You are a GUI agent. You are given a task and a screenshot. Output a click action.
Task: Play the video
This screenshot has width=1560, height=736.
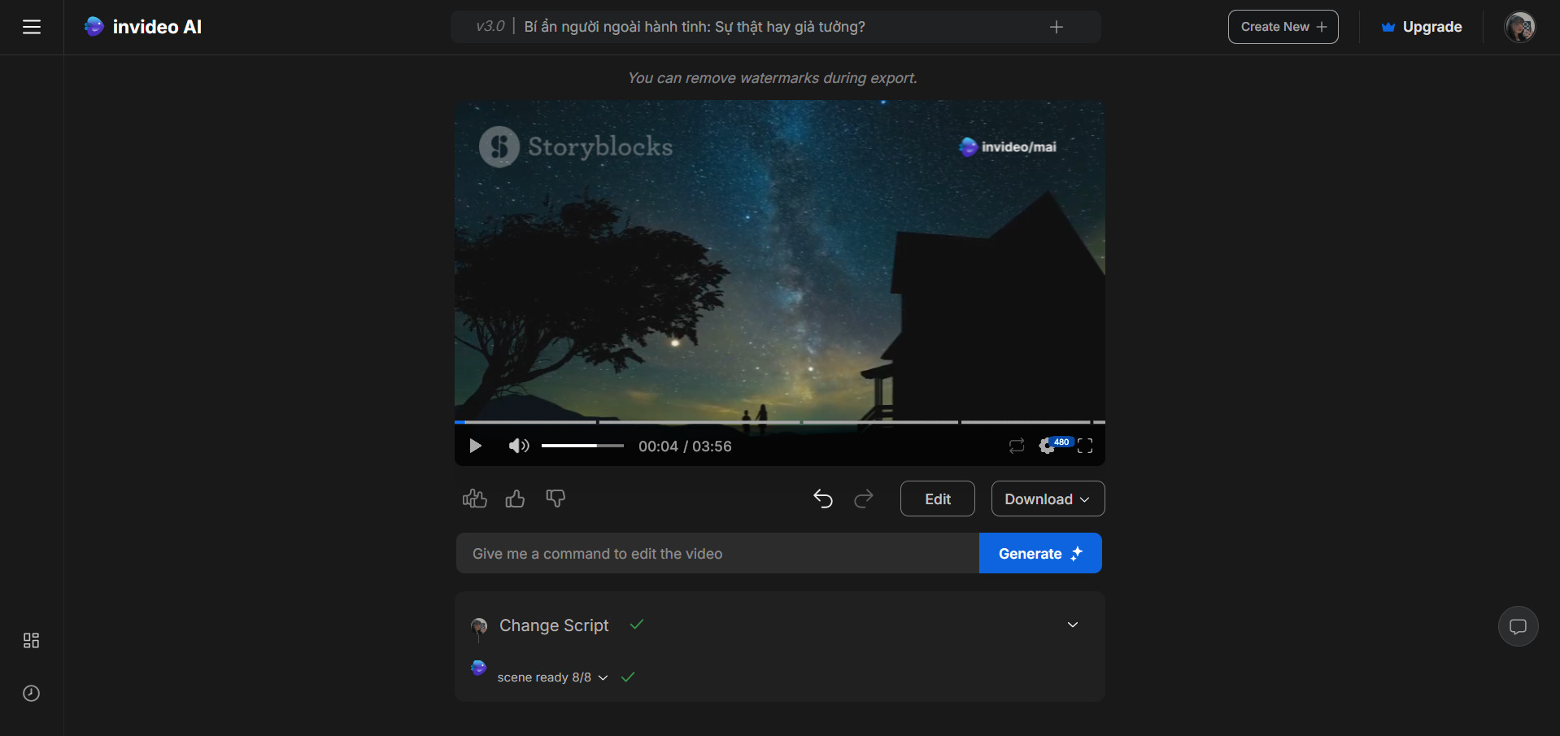click(476, 446)
